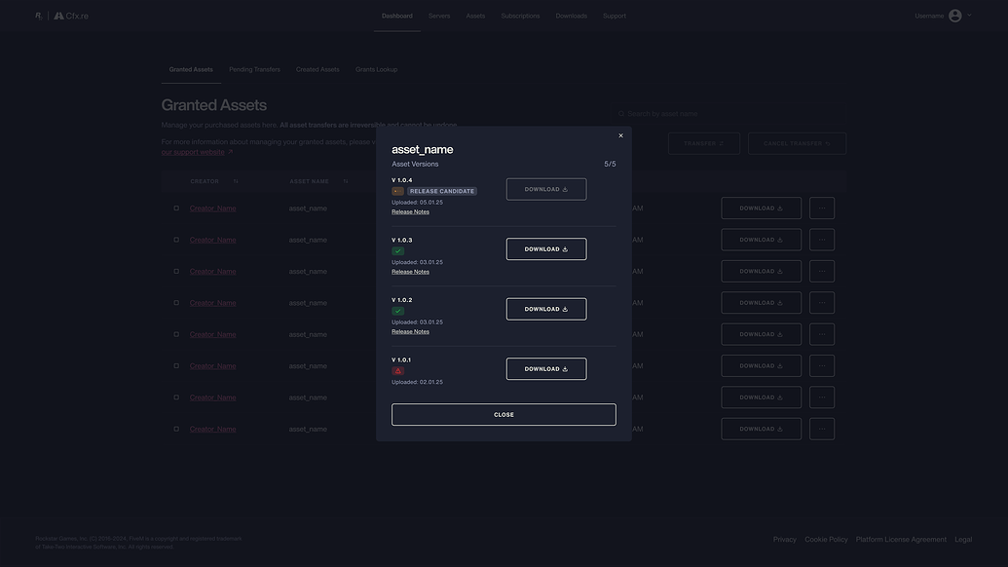Focus the Search by asset name field
1008x567 pixels.
(x=731, y=114)
